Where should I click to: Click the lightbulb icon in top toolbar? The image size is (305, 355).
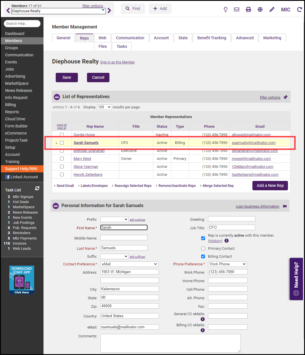226,9
